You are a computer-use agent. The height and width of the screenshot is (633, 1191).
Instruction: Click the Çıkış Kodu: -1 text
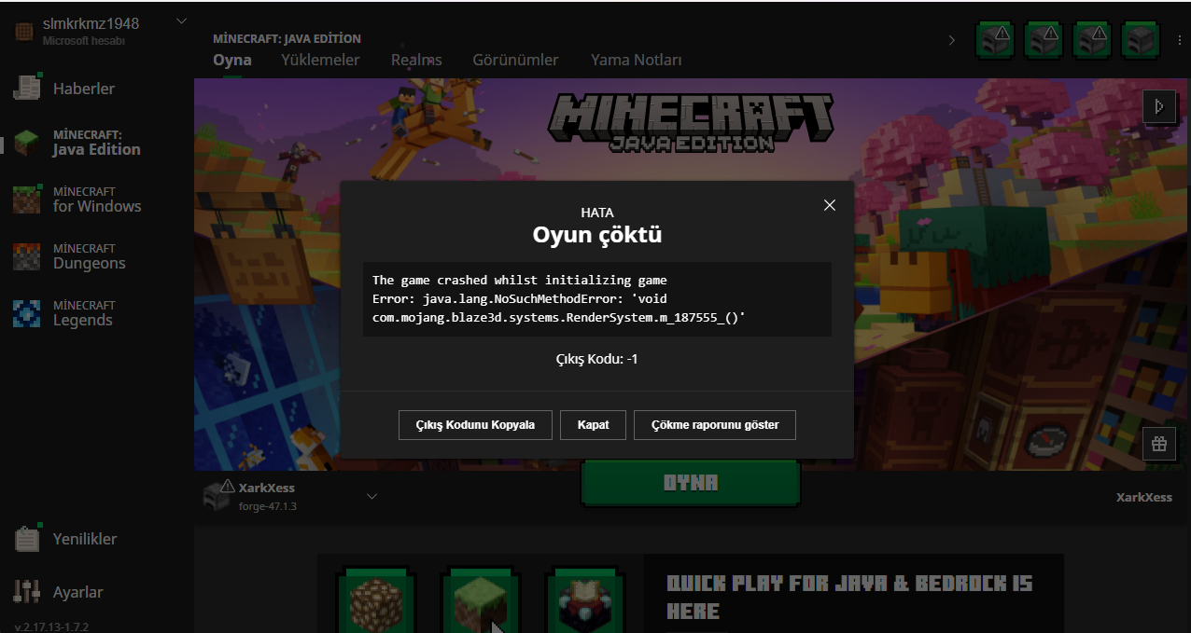click(x=596, y=359)
